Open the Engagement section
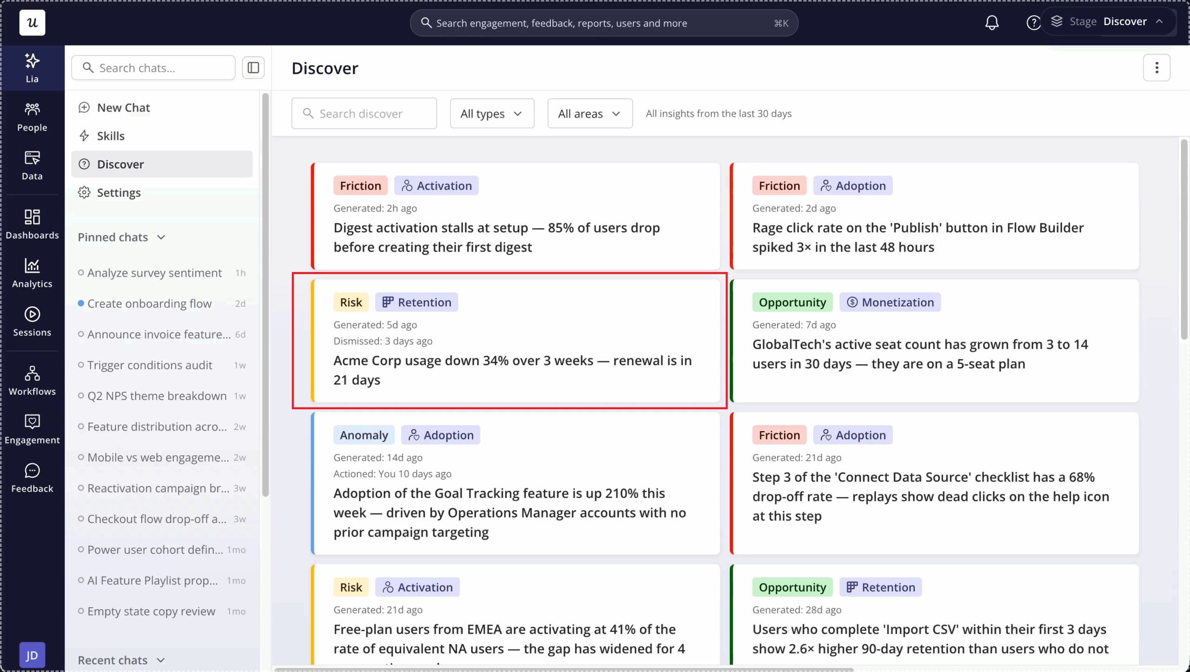Viewport: 1190px width, 672px height. [32, 430]
